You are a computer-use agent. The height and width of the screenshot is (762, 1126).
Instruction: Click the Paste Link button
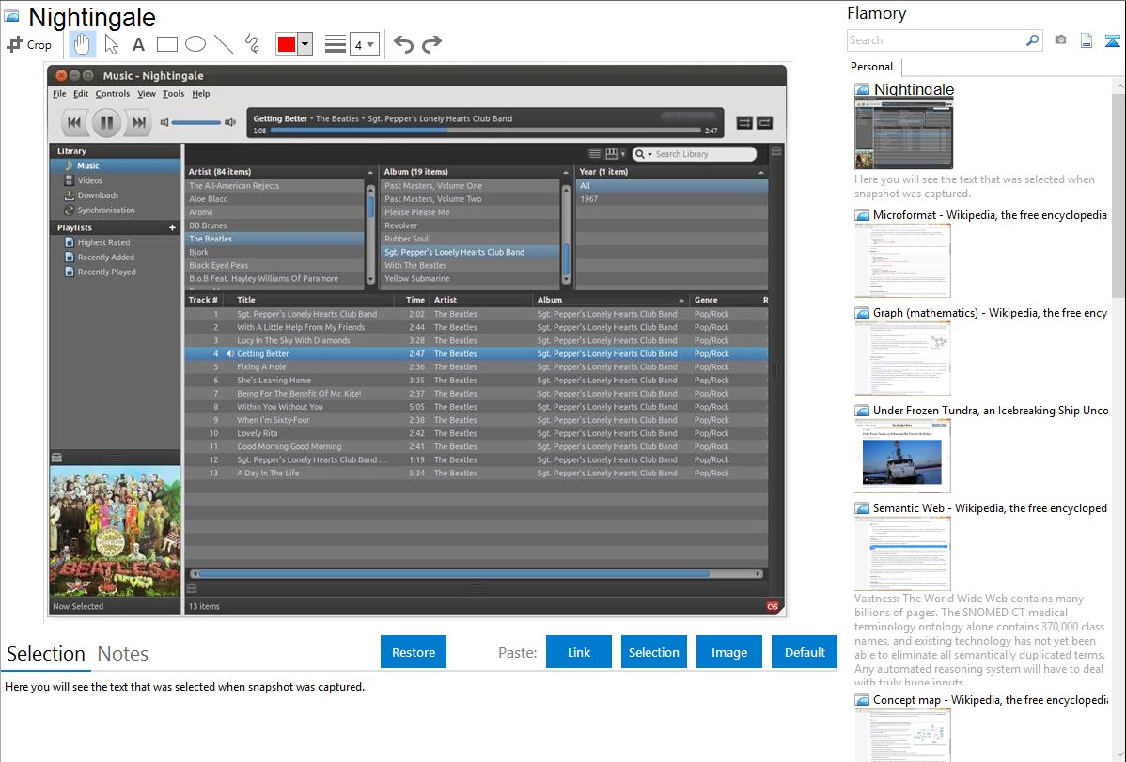(579, 652)
